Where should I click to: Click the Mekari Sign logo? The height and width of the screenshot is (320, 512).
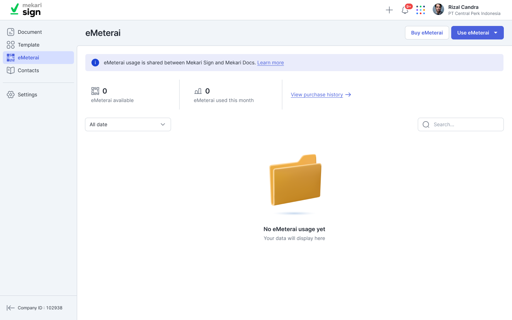click(26, 10)
